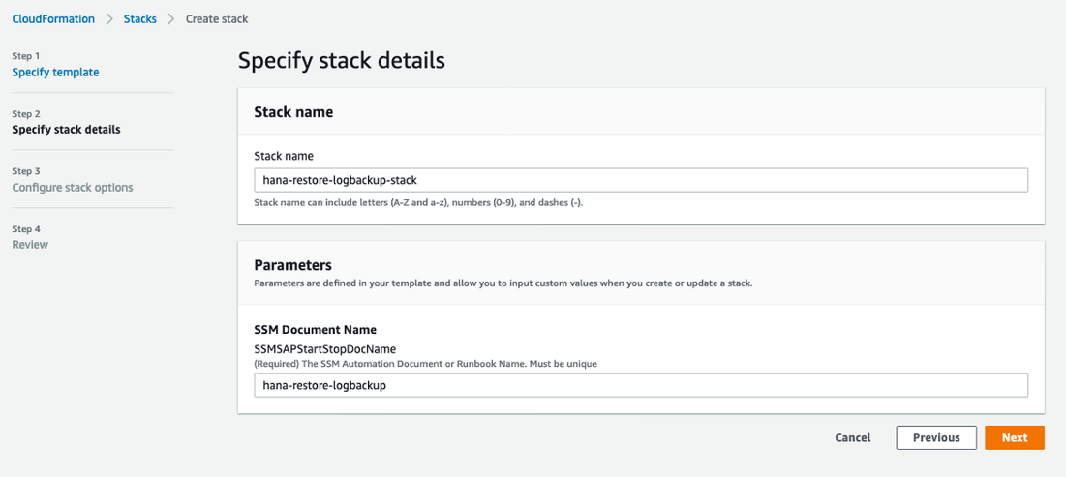Click the SSM Document Name group title
This screenshot has height=477, width=1066.
pyautogui.click(x=316, y=330)
